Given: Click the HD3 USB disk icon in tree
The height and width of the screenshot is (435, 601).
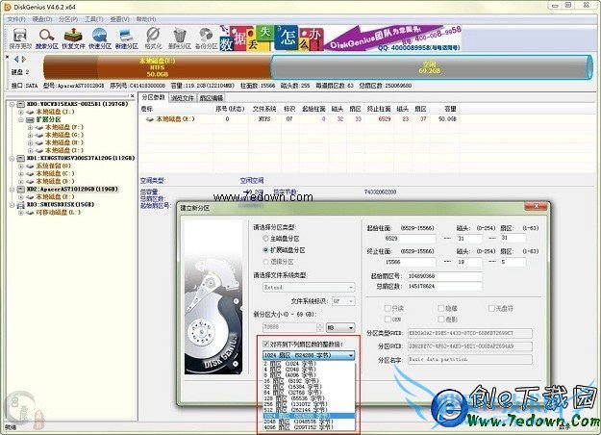Looking at the screenshot, I should (x=21, y=205).
